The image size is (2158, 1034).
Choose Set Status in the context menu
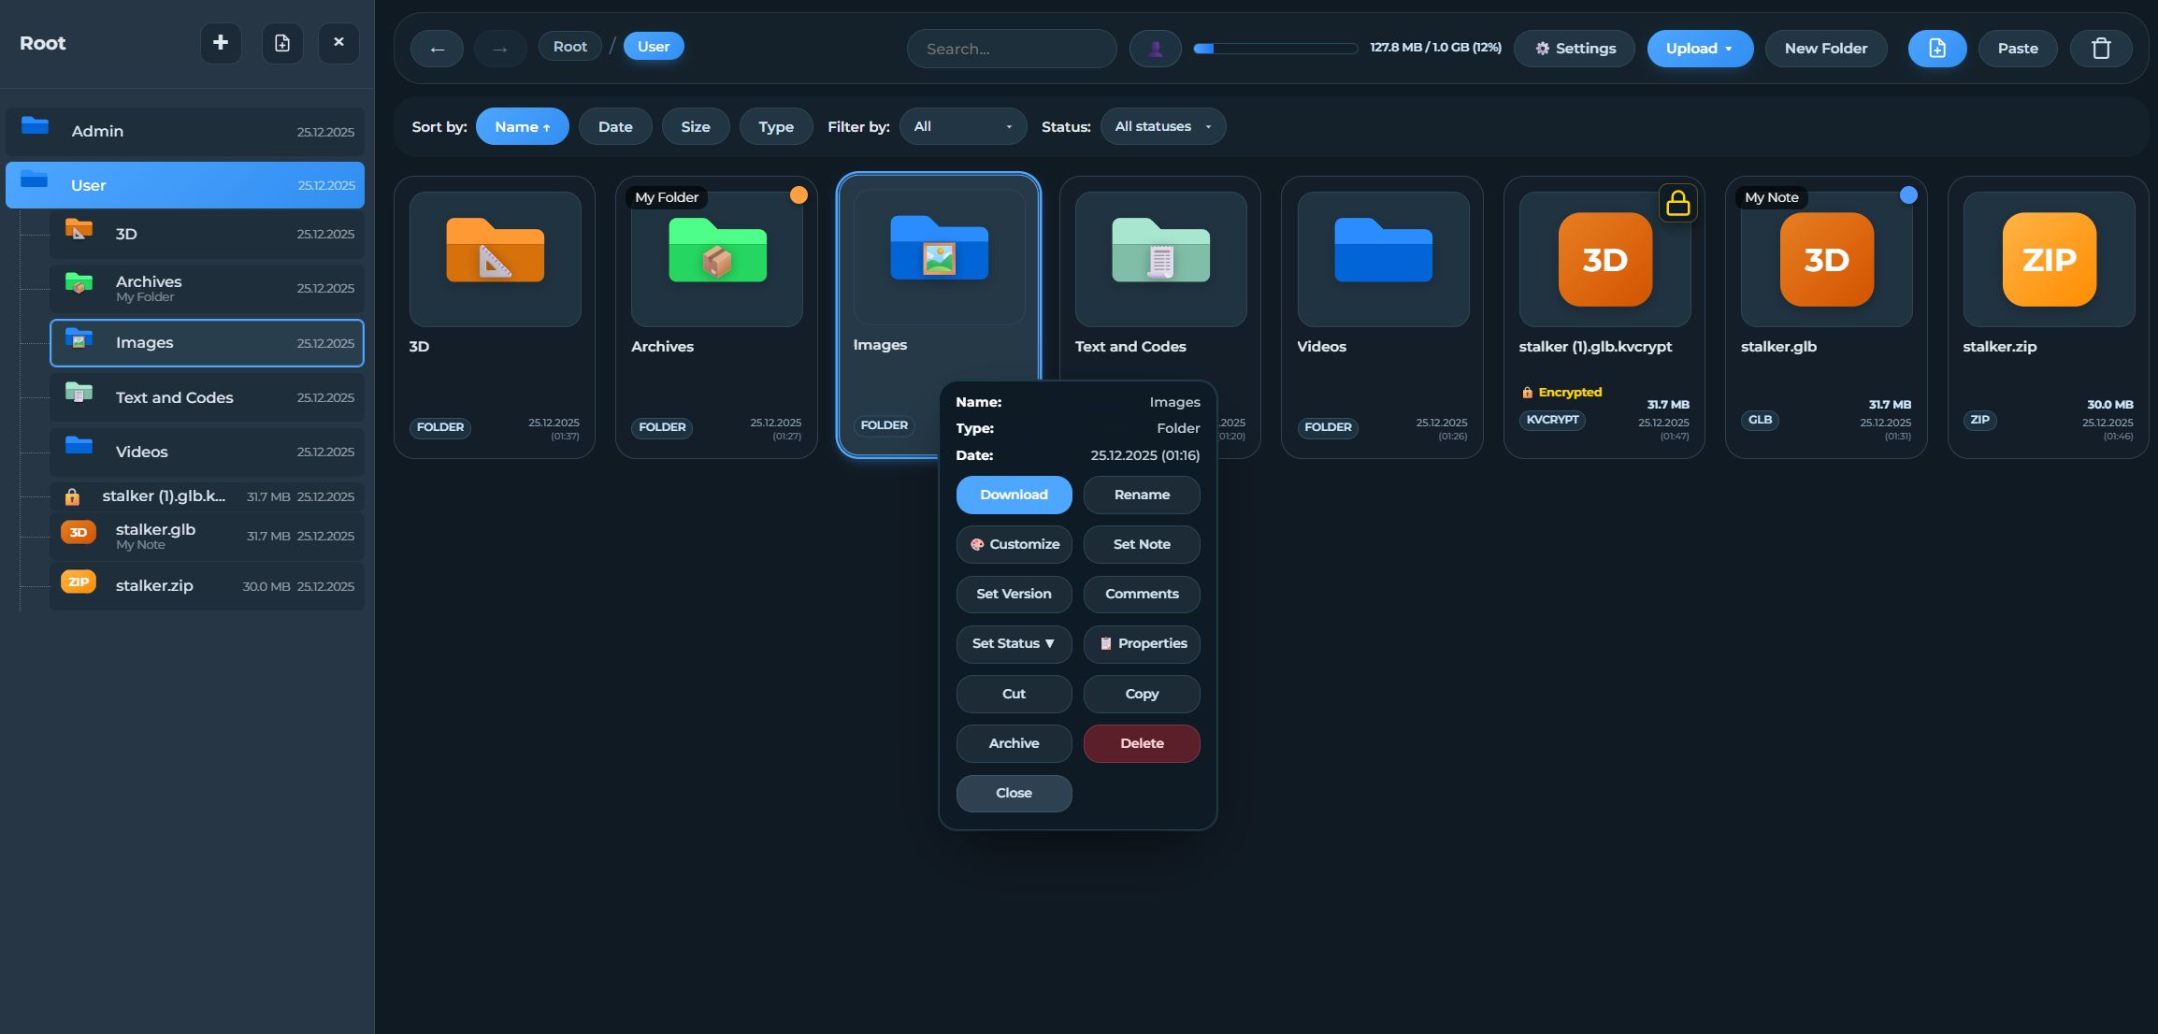click(x=1014, y=643)
